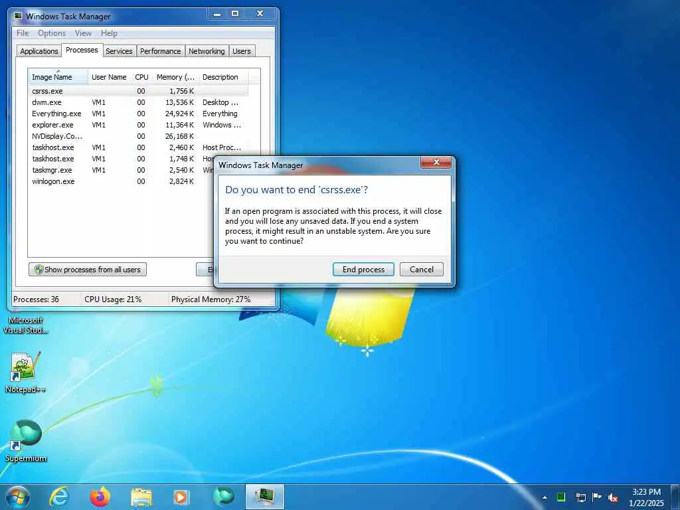
Task: Launch Windows Media Player from taskbar
Action: pos(181,497)
